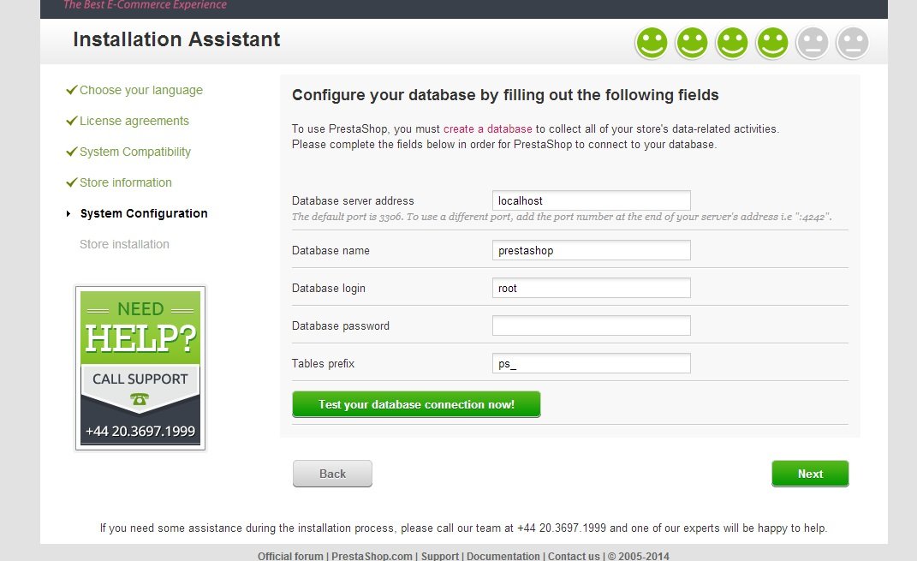Proceed with the Next button
The image size is (917, 561).
pos(810,474)
